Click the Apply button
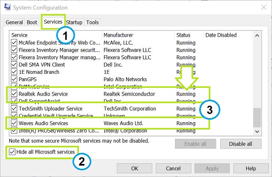The width and height of the screenshot is (272, 177). pyautogui.click(x=212, y=168)
